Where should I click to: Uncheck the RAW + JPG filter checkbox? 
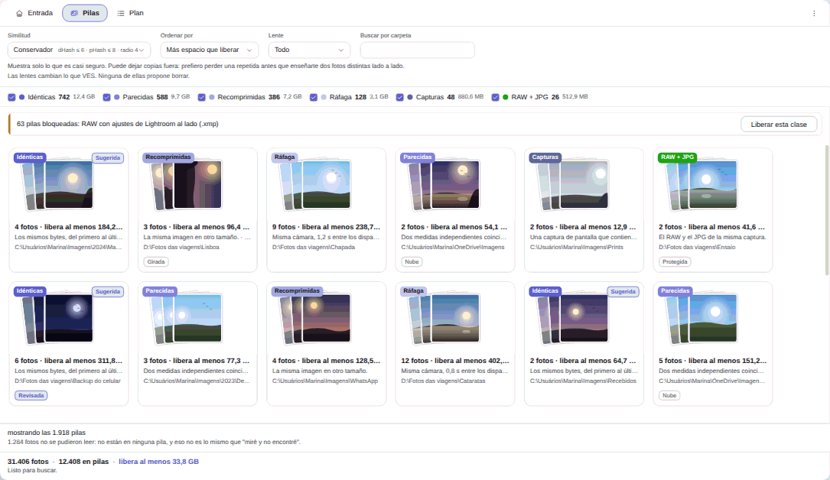tap(496, 97)
